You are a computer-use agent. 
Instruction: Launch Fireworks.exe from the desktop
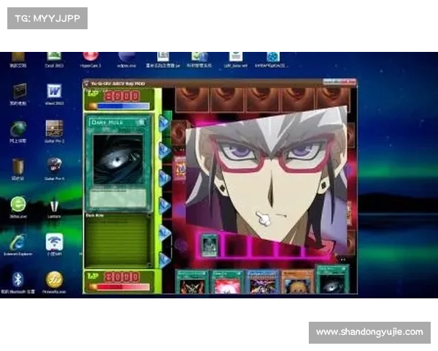[54, 282]
